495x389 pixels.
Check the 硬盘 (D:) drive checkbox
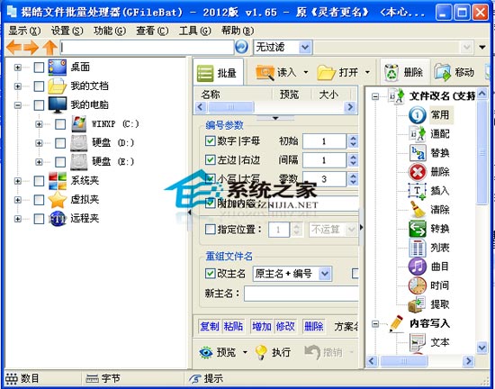point(60,143)
